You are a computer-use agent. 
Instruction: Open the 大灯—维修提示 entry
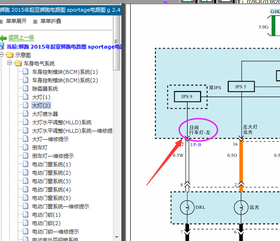coord(50,139)
